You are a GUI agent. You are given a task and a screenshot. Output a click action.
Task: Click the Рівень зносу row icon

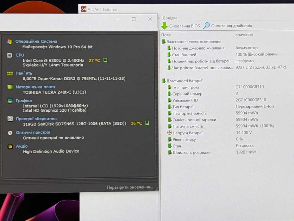(170, 139)
